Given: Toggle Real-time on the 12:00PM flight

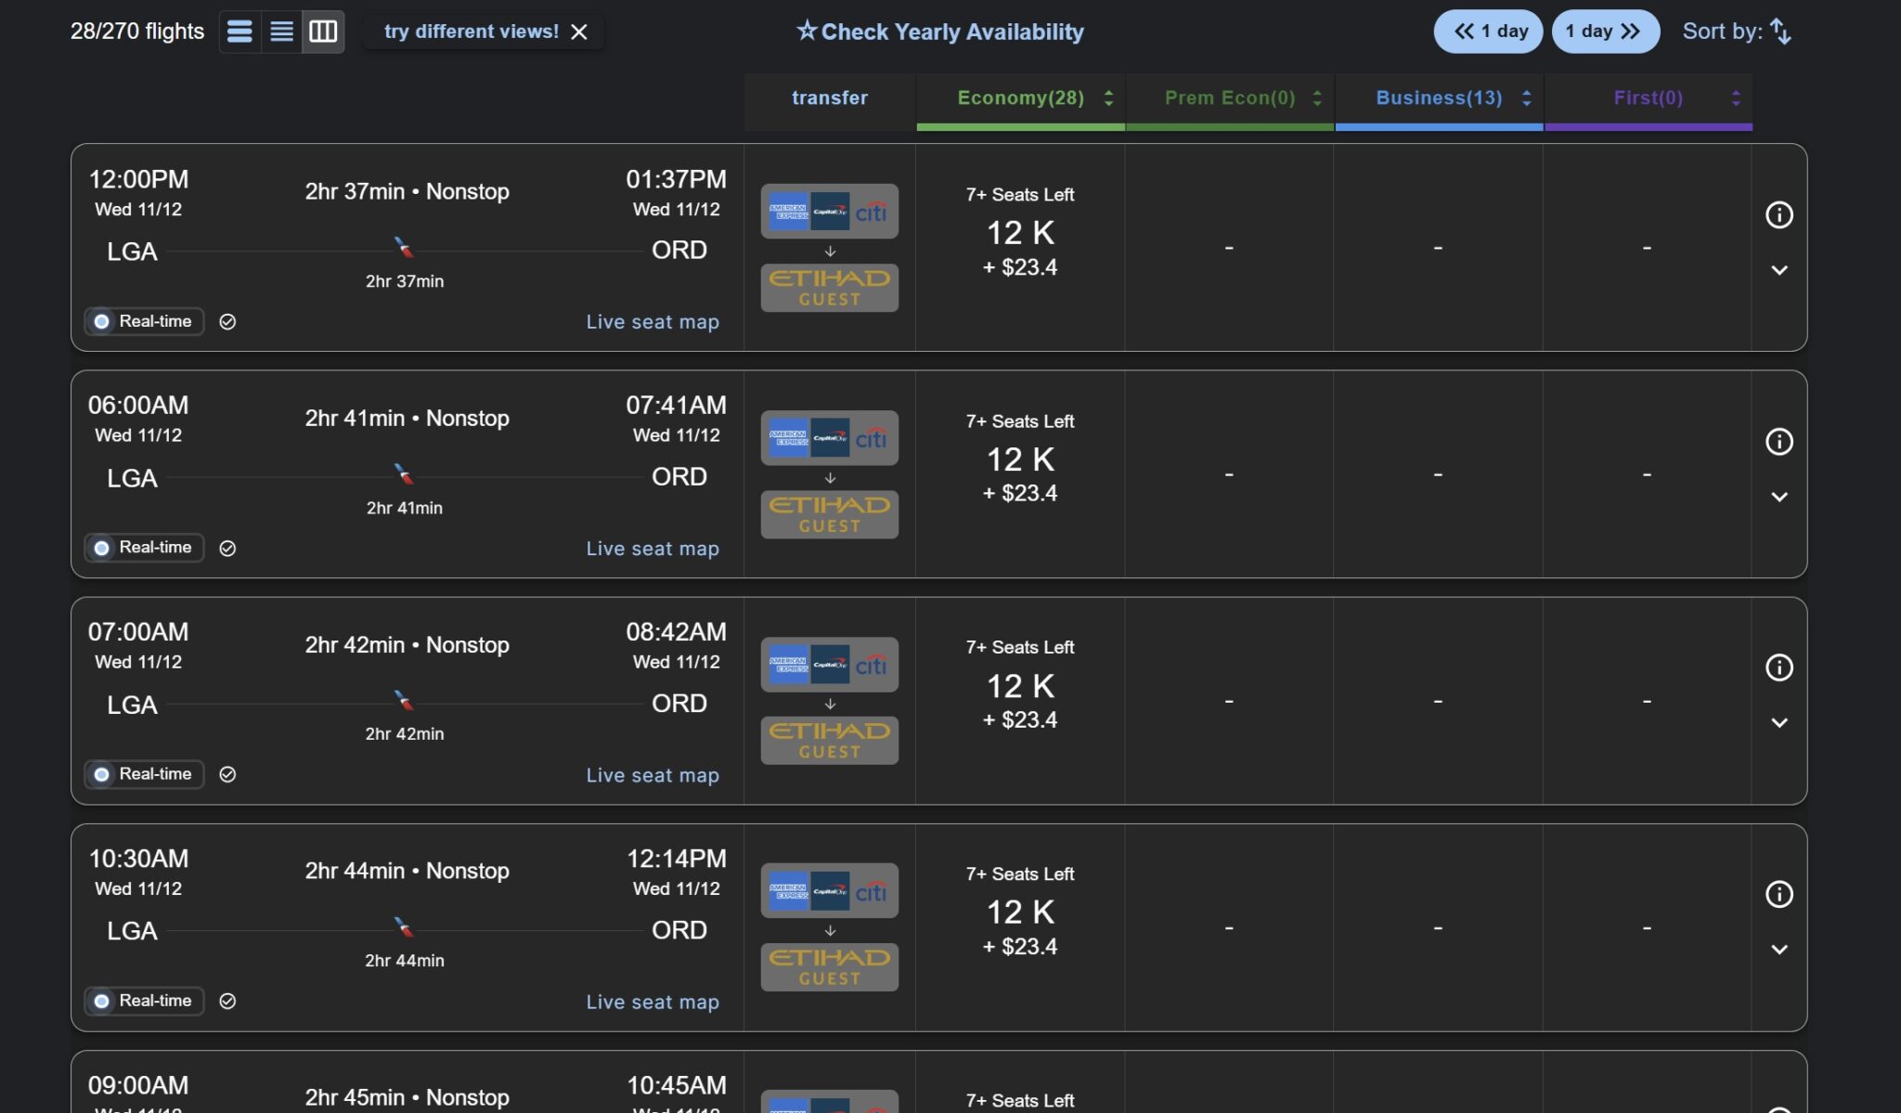Looking at the screenshot, I should coord(144,321).
